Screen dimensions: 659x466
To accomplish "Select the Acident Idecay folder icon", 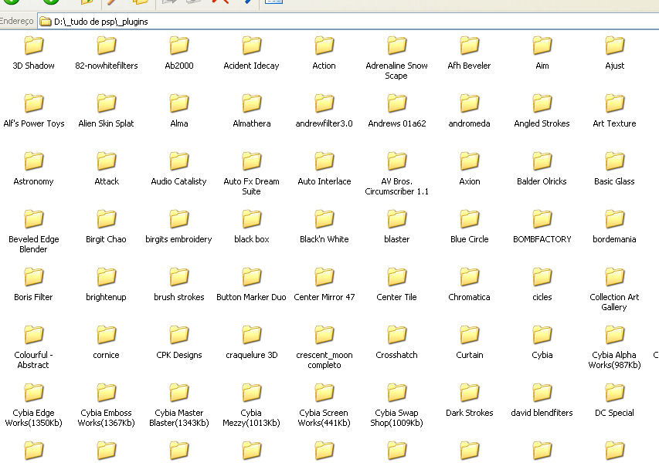I will pos(252,46).
